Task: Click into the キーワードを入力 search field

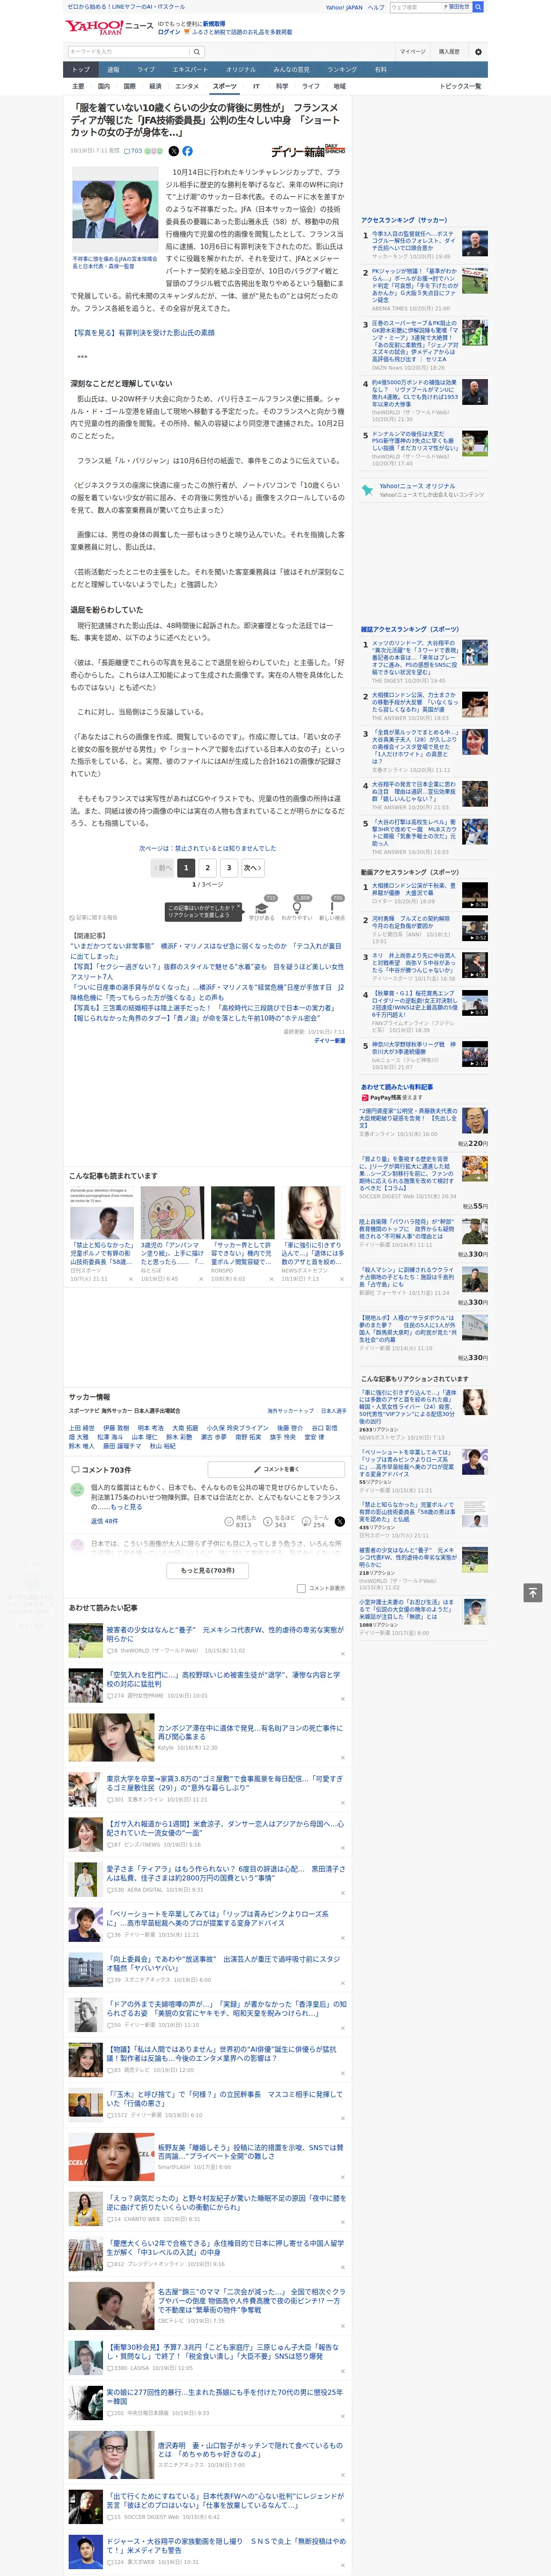Action: tap(129, 51)
